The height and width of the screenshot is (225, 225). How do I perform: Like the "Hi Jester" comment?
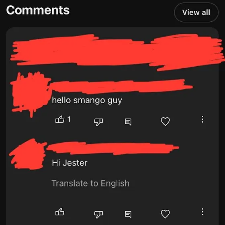point(60,212)
